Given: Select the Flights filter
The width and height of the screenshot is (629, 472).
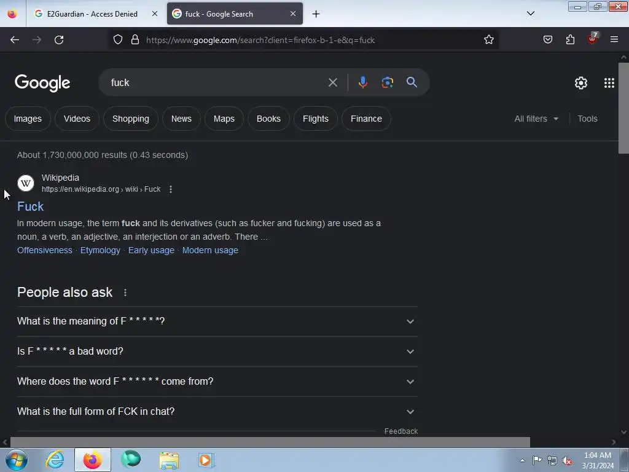Looking at the screenshot, I should tap(316, 119).
